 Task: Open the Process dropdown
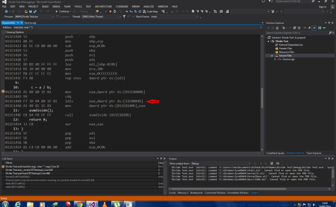(x=34, y=17)
